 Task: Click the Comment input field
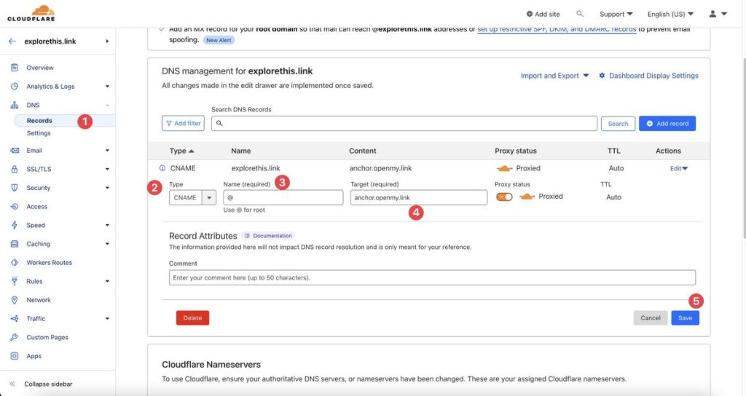(432, 277)
